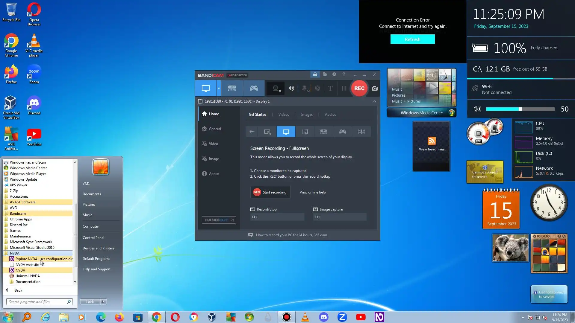Click the screenshot camera icon in Bandicam
575x323 pixels.
374,88
